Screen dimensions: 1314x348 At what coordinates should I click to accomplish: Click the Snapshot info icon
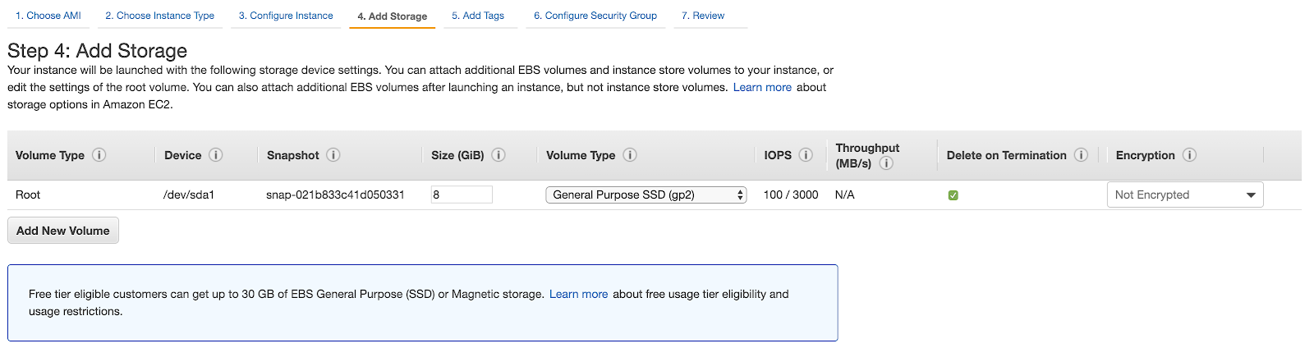pyautogui.click(x=333, y=155)
